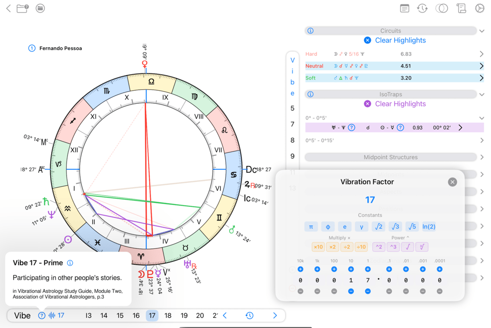Divide vibration by 2
The image size is (491, 328).
[x=347, y=247]
